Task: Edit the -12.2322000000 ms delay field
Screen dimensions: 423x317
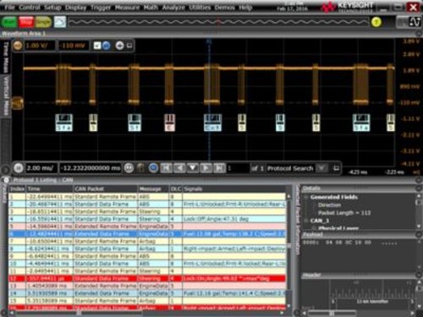Action: click(x=91, y=168)
